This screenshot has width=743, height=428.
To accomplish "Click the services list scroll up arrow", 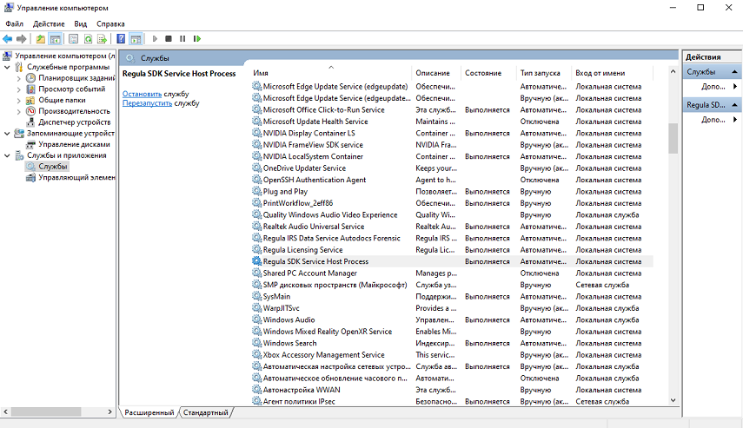I will (673, 71).
